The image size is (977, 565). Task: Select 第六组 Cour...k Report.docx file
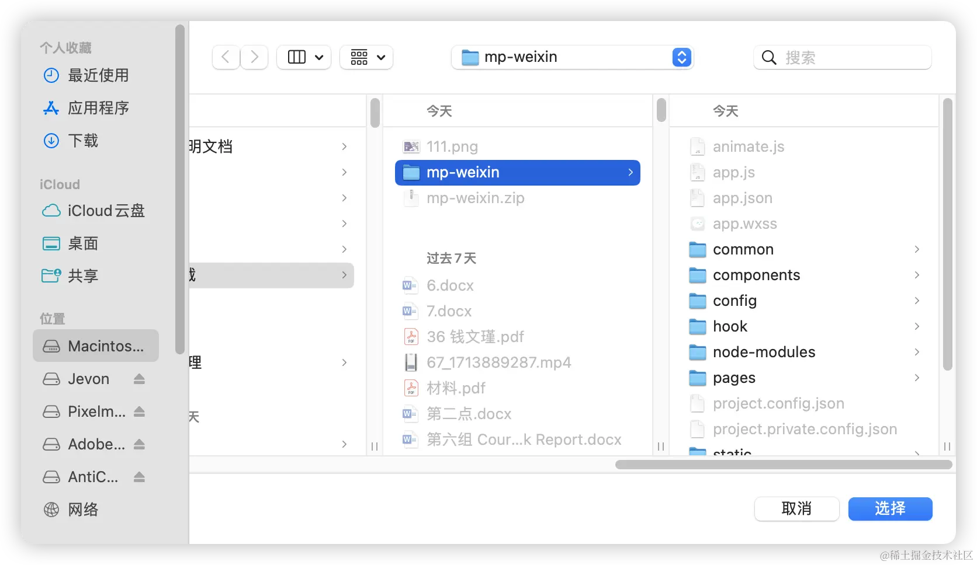click(518, 440)
